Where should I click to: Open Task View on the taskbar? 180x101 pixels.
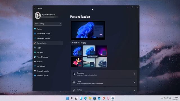pos(76,98)
